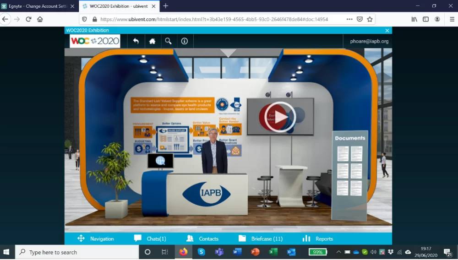
Task: Open Firefox from taskbar
Action: point(184,252)
